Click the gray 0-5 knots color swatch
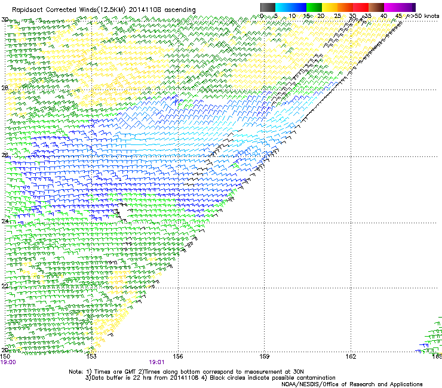 pos(268,7)
